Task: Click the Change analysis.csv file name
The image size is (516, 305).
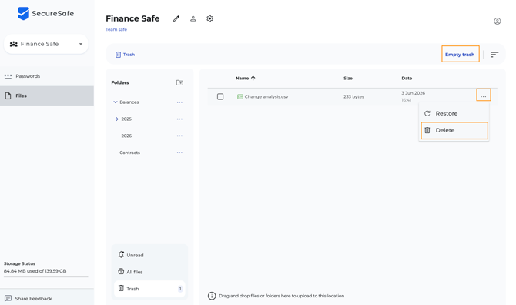Action: (x=266, y=97)
